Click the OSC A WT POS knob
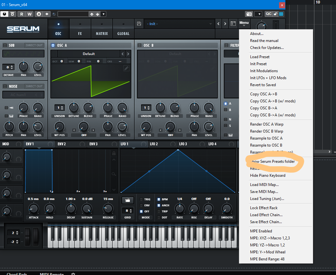This screenshot has width=336, height=275. pos(59,127)
